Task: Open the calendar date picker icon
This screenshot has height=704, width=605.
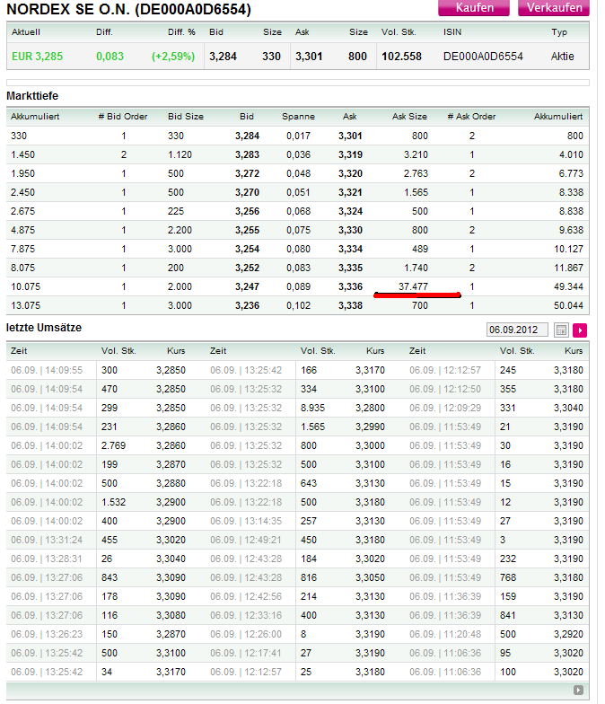Action: coord(562,330)
